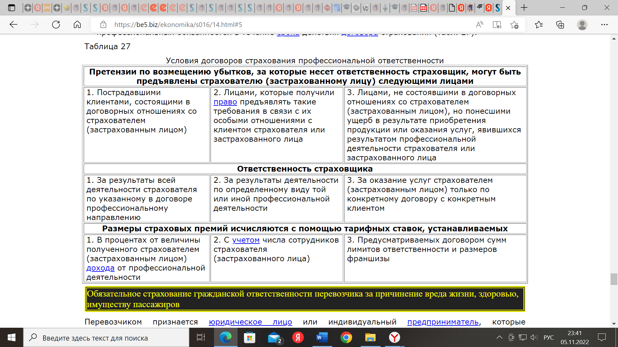Go back to the previous page
618x347 pixels.
click(14, 24)
